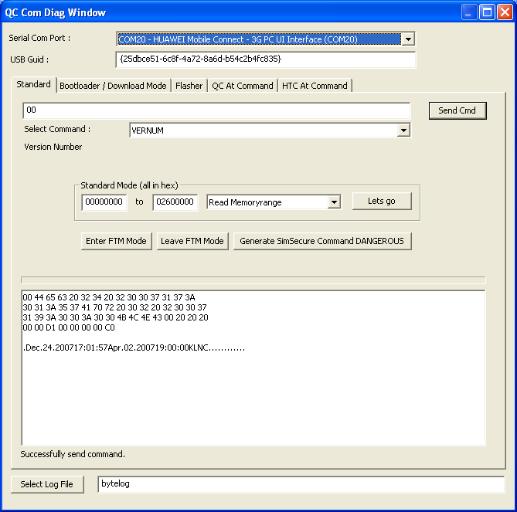Click the first hex line starting 00 44 65
The width and height of the screenshot is (517, 512).
coord(109,297)
